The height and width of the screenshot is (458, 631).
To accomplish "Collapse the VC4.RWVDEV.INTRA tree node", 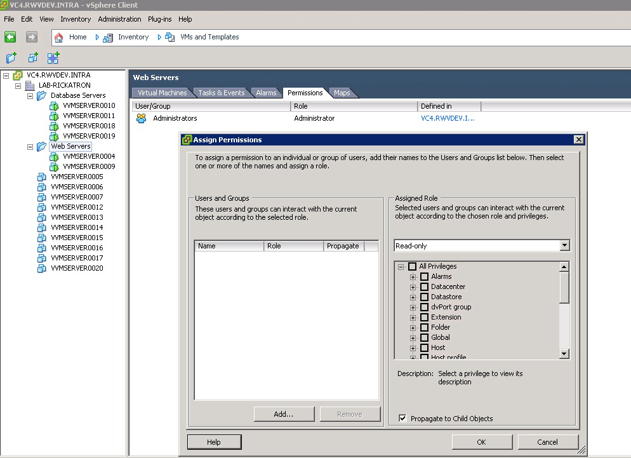I will pyautogui.click(x=6, y=76).
